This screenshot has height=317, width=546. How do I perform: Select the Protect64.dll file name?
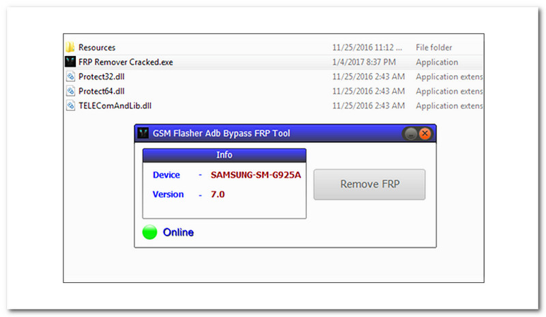coord(101,92)
